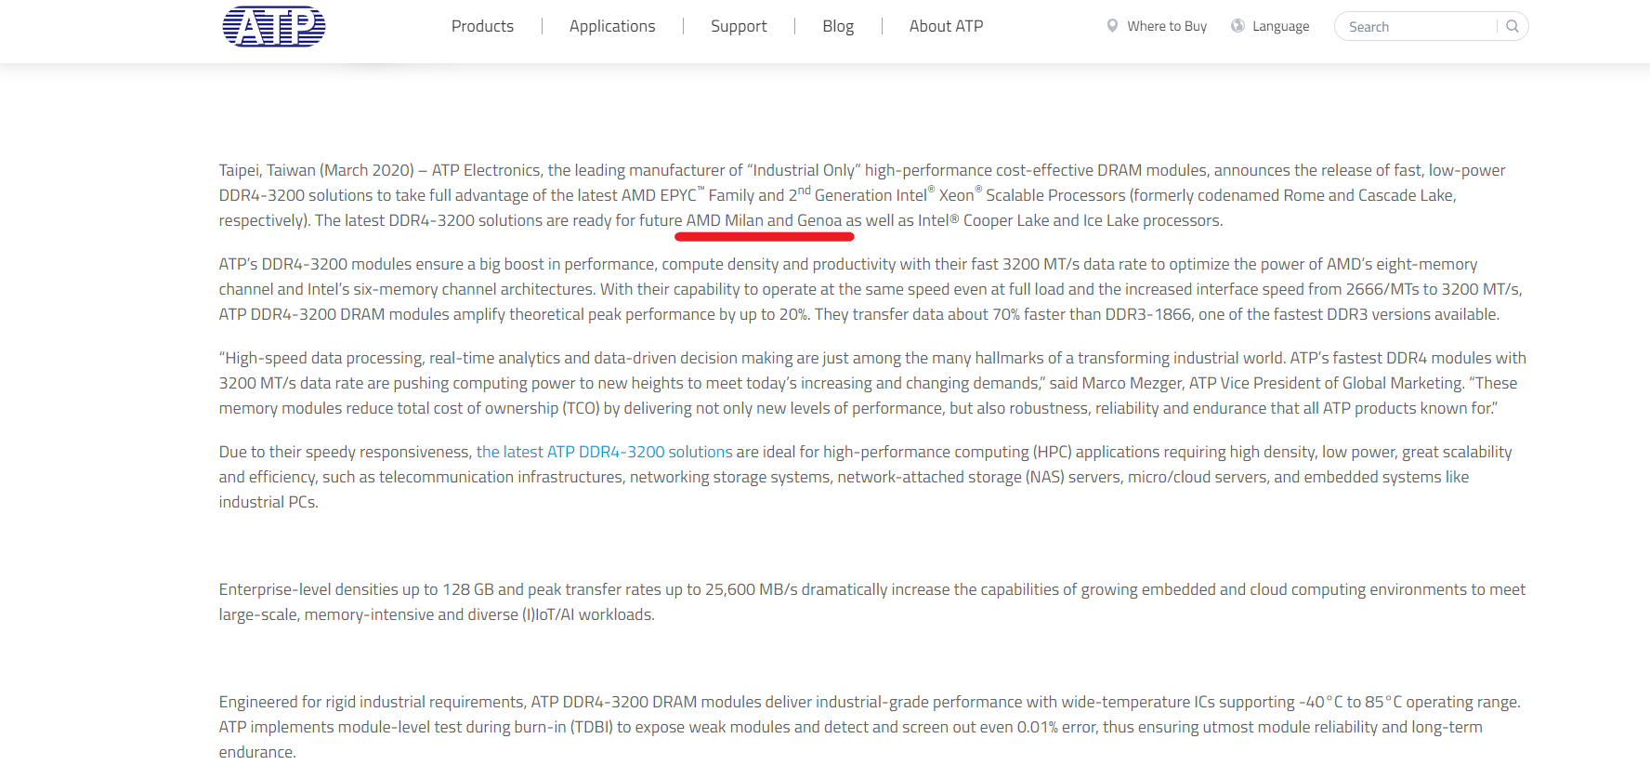Viewport: 1650px width, 765px height.
Task: Focus the Search input field
Action: click(1417, 26)
